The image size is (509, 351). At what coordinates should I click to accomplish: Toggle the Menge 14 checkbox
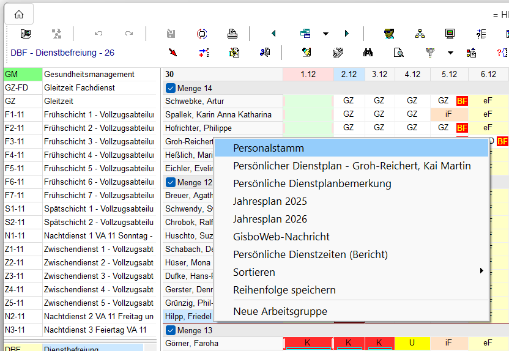tap(171, 88)
